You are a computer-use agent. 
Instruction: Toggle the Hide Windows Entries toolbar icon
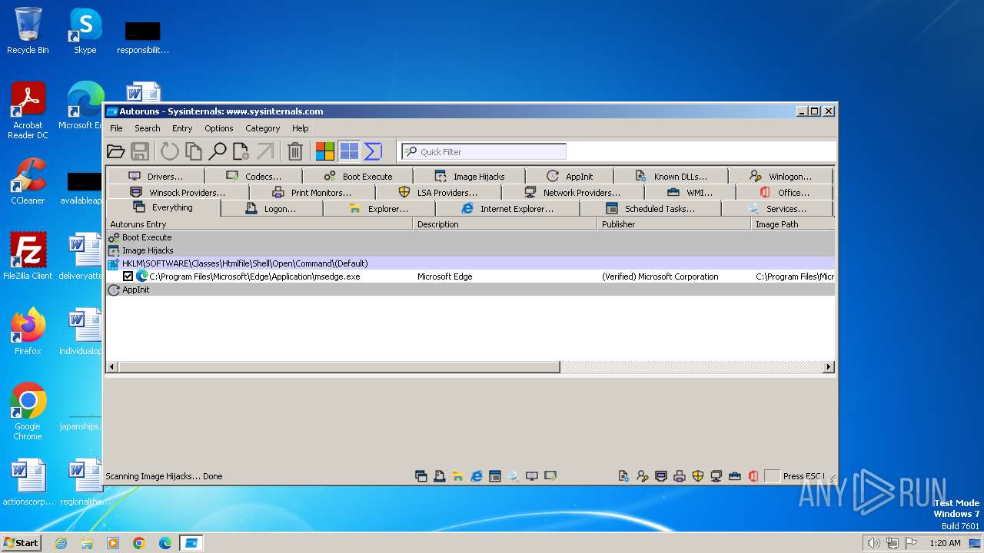[349, 151]
